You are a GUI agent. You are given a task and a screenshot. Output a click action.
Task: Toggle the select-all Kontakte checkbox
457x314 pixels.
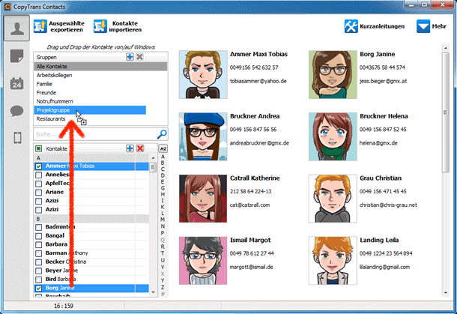coord(38,148)
